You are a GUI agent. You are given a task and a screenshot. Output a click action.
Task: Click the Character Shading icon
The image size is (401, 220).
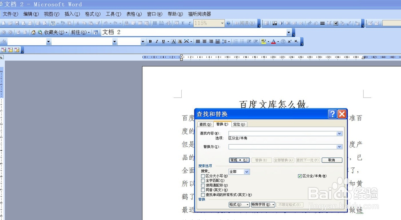coord(180,41)
